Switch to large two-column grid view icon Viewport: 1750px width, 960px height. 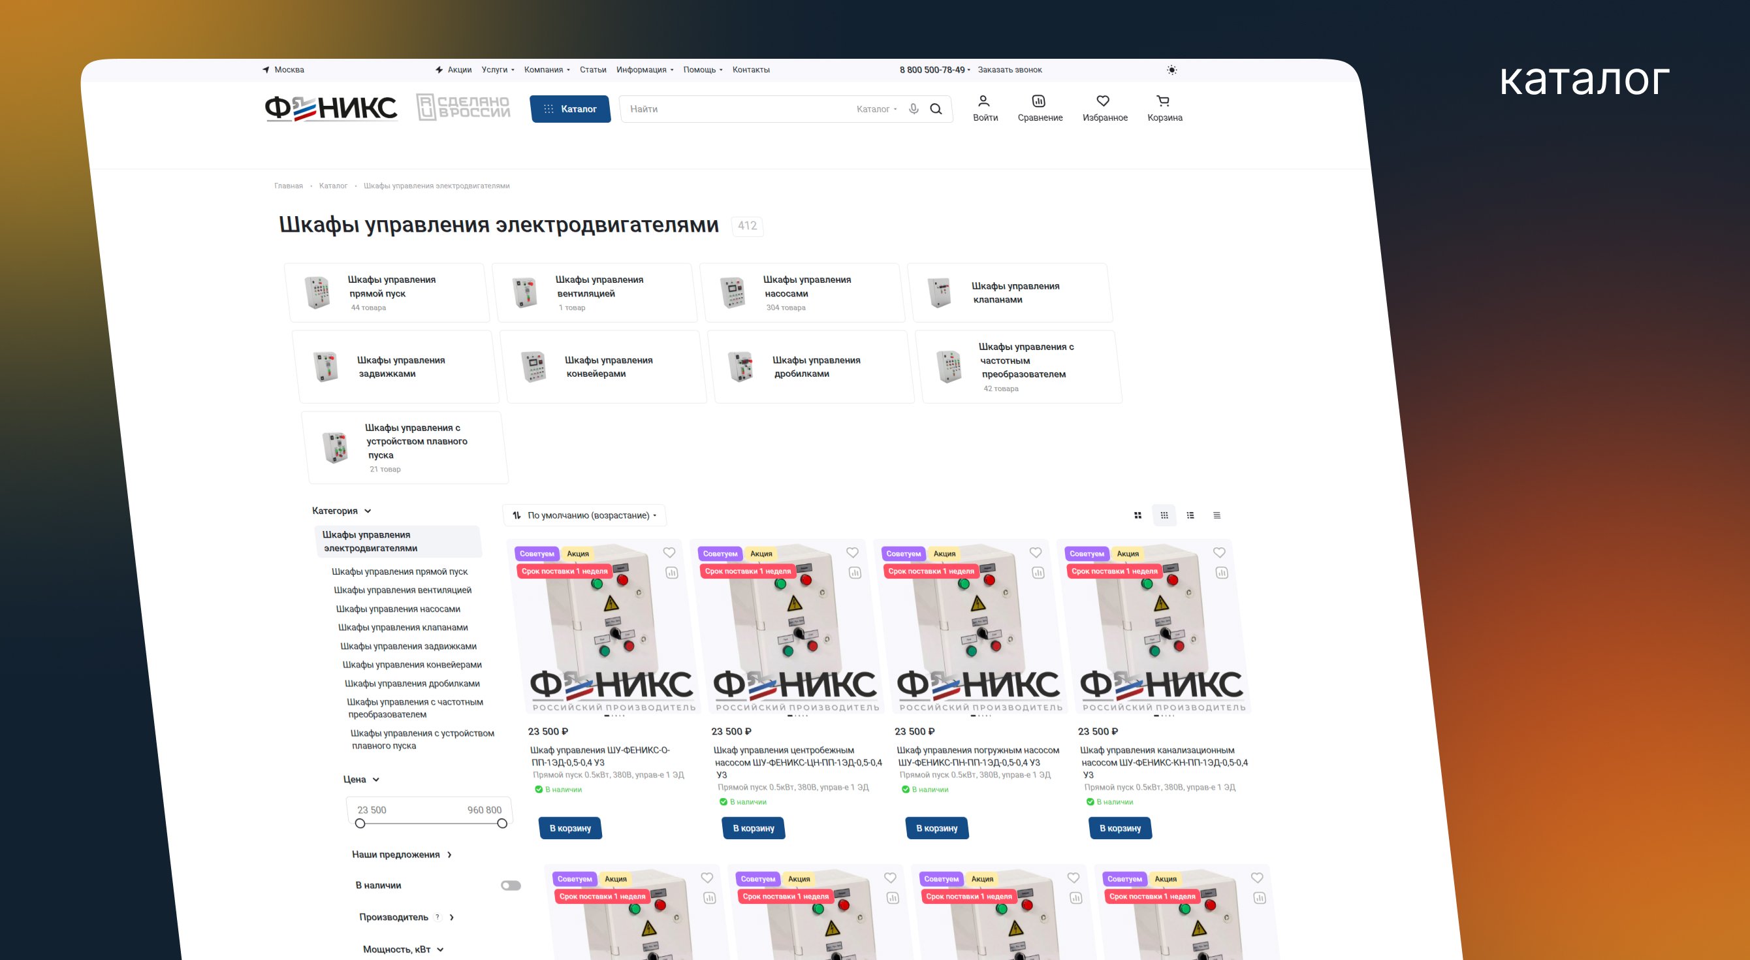point(1138,515)
